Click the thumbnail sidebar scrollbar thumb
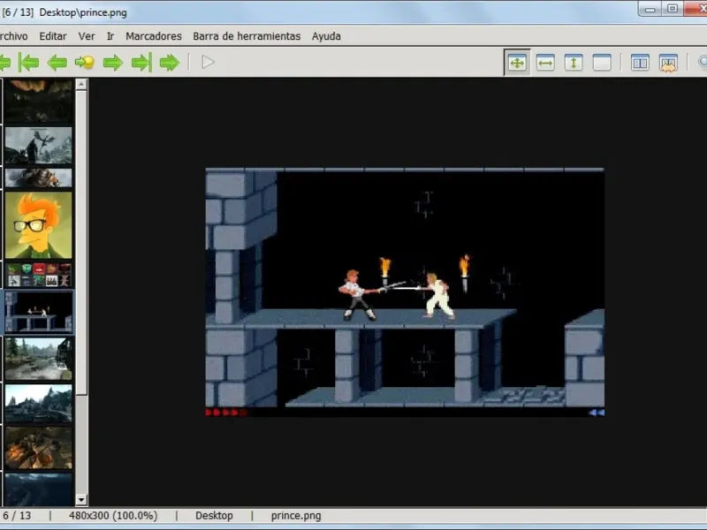This screenshot has width=707, height=530. pyautogui.click(x=81, y=242)
